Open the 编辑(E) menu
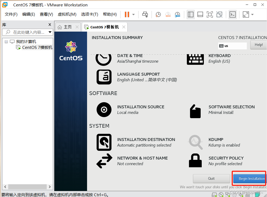Viewport: 267px width, 197px height. (x=29, y=14)
